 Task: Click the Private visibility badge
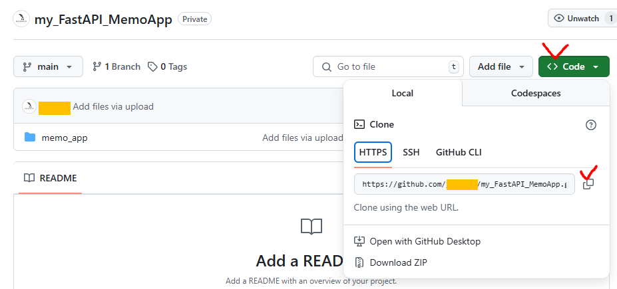(x=195, y=19)
